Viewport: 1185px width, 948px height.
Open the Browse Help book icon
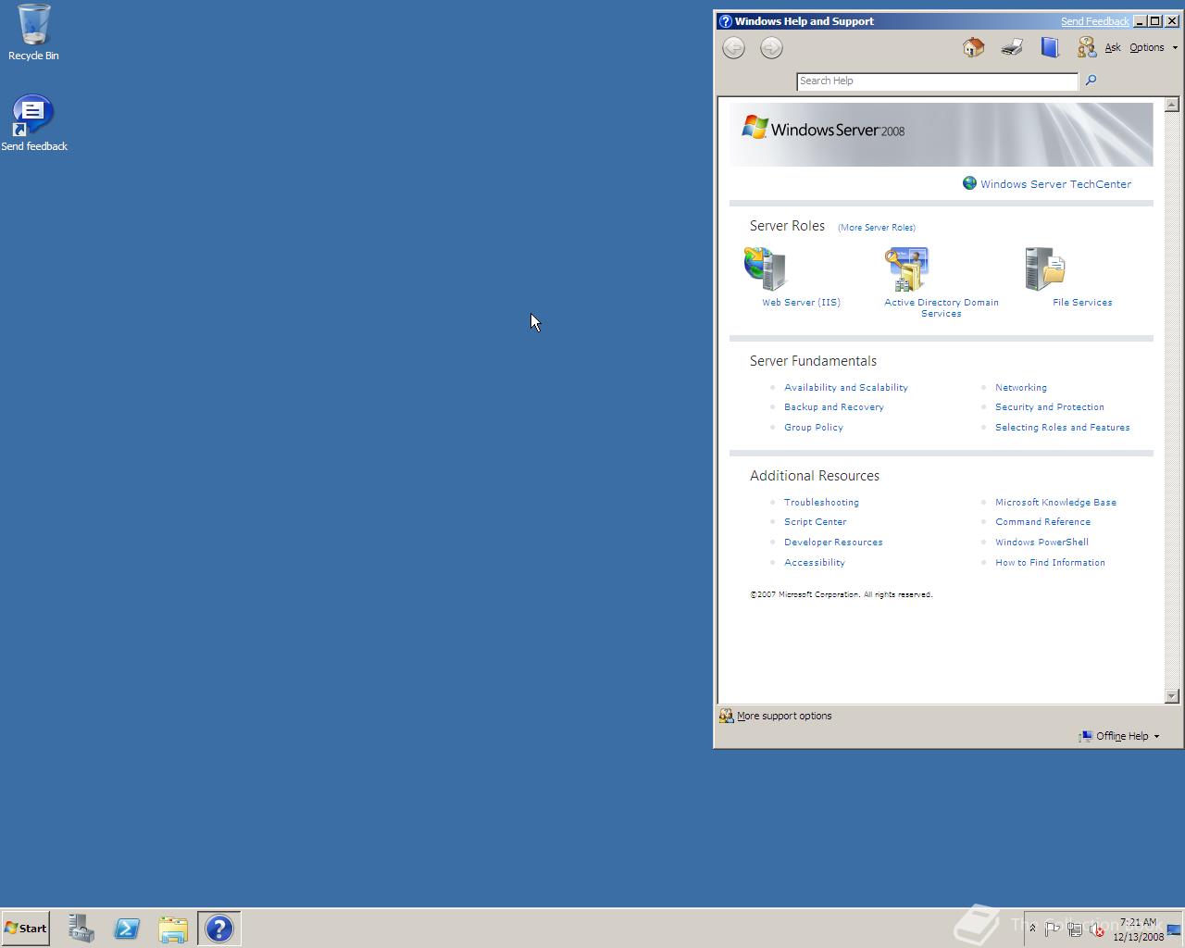coord(1049,47)
